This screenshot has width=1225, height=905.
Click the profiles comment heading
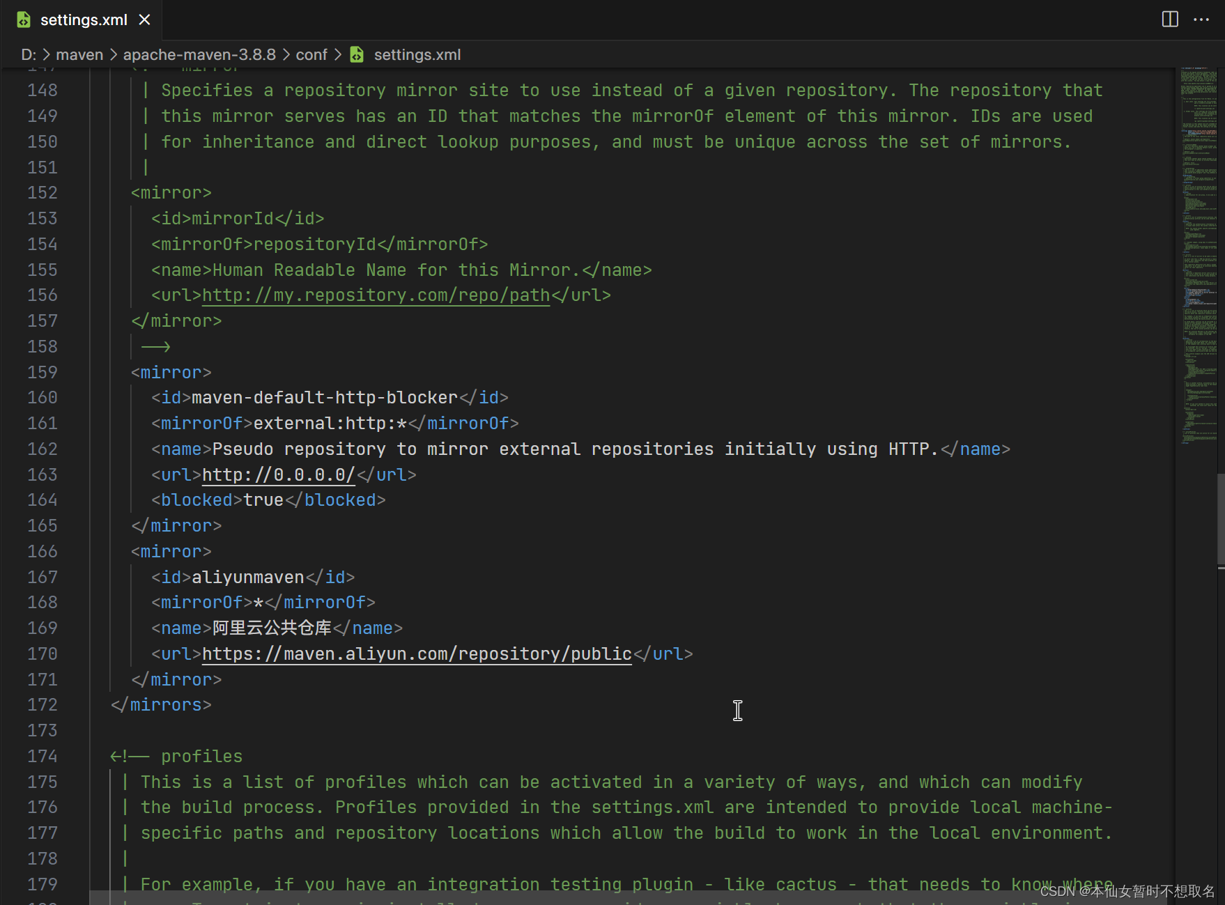[202, 757]
